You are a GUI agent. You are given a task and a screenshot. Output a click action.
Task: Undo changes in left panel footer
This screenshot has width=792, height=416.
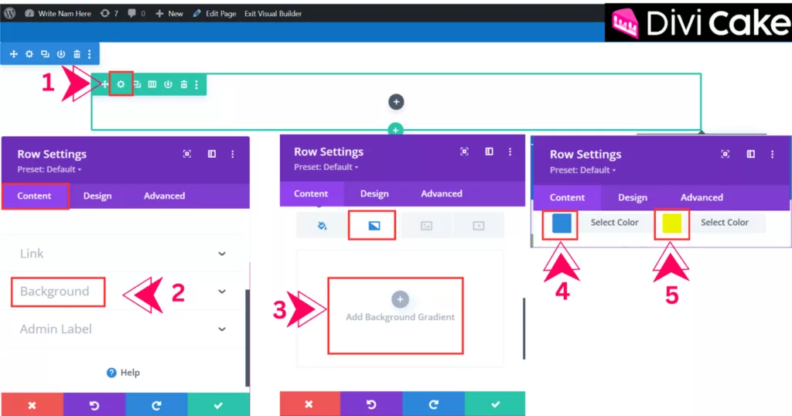pyautogui.click(x=94, y=405)
